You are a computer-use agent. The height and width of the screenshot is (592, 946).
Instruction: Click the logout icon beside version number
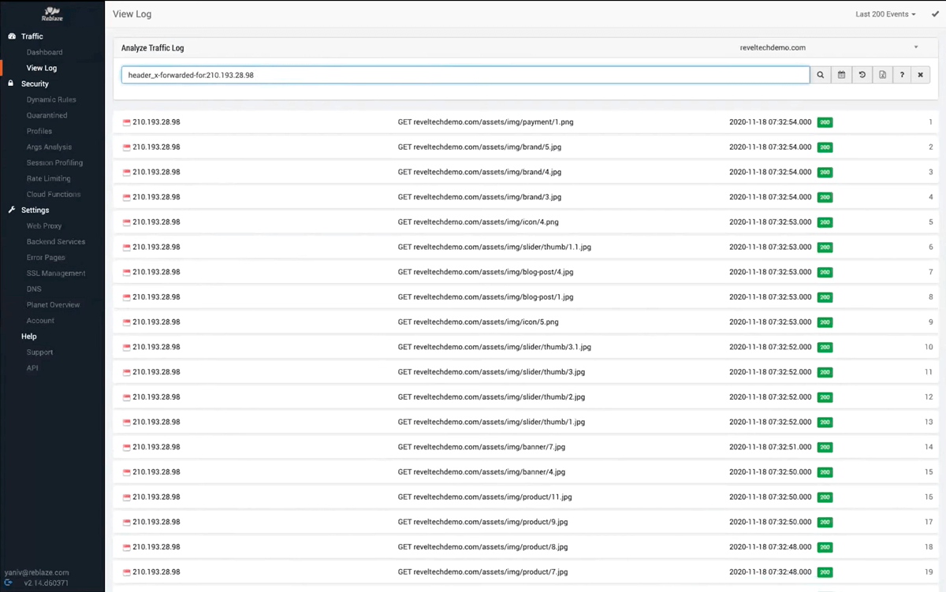click(x=8, y=583)
